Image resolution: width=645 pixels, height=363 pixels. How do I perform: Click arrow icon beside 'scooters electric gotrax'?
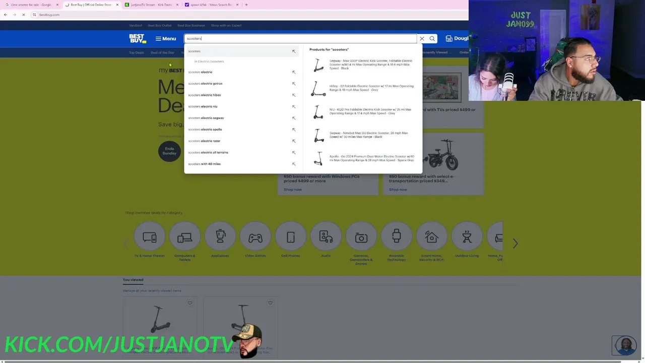click(x=294, y=84)
